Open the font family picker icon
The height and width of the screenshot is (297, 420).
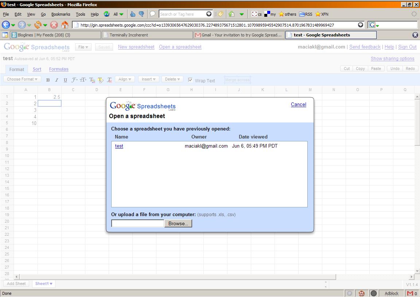pyautogui.click(x=74, y=80)
